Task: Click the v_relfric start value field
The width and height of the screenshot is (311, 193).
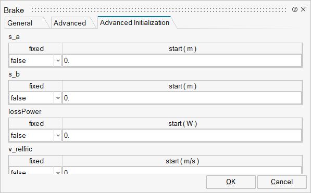Action: click(182, 171)
